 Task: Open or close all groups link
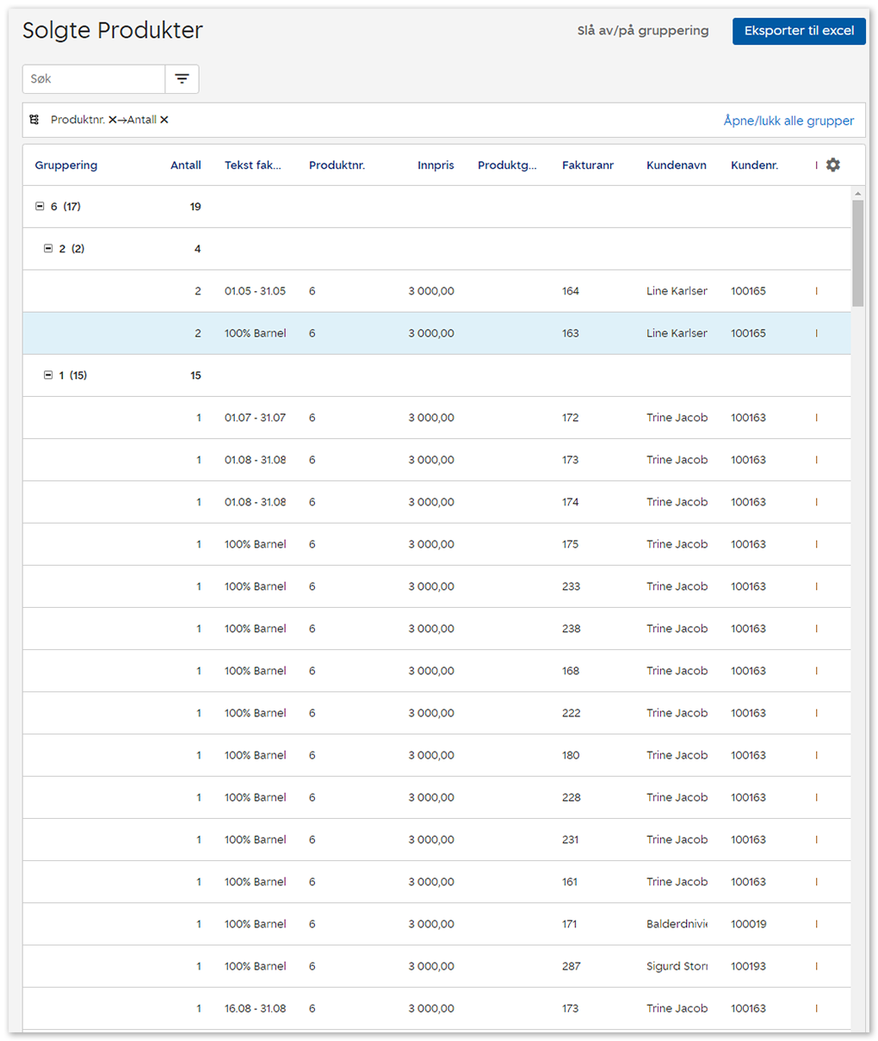pyautogui.click(x=788, y=121)
